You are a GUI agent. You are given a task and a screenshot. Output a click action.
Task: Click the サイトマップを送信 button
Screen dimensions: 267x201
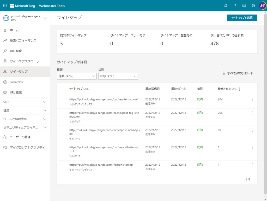(242, 18)
